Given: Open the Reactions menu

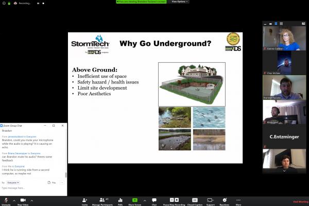Looking at the screenshot, I should click(x=225, y=201).
